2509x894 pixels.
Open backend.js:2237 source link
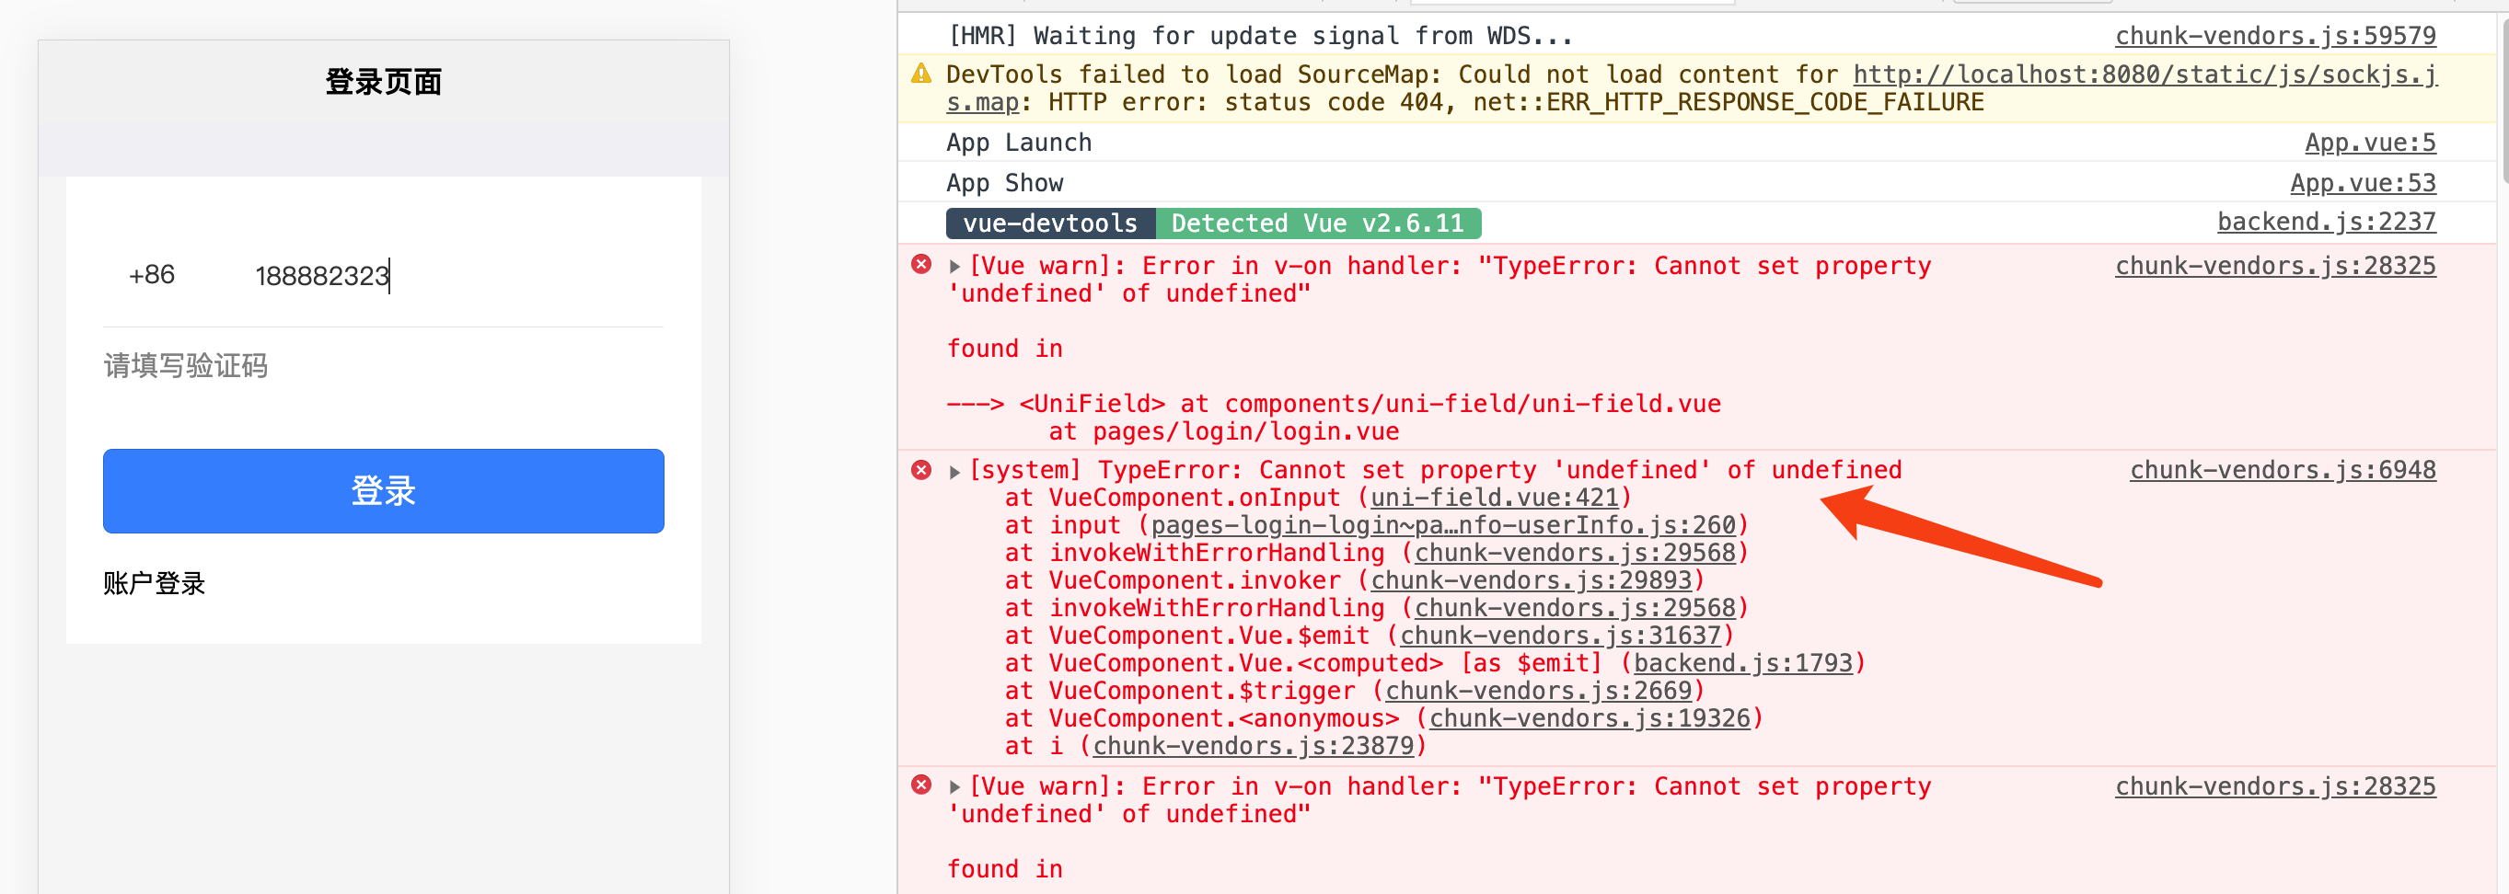point(2326,221)
